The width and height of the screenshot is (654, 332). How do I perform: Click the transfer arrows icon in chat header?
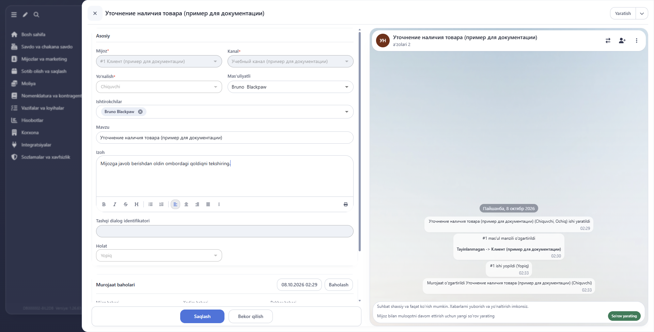click(x=608, y=41)
